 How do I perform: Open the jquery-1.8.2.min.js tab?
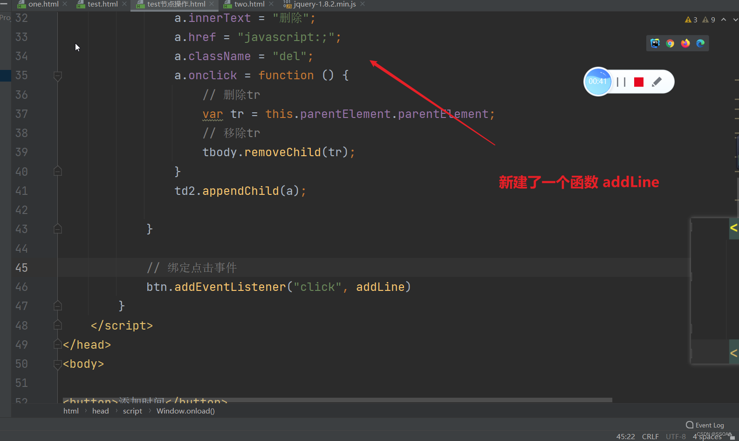pyautogui.click(x=324, y=4)
